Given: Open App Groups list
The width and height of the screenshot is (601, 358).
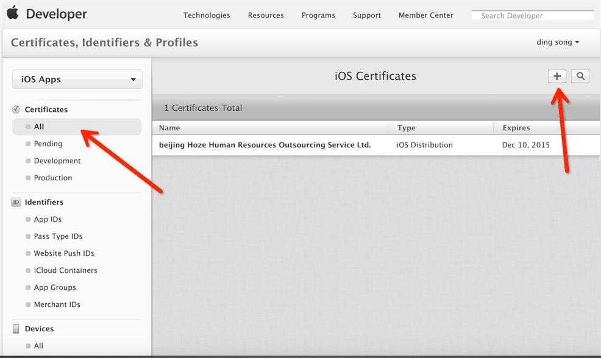Looking at the screenshot, I should tap(55, 287).
